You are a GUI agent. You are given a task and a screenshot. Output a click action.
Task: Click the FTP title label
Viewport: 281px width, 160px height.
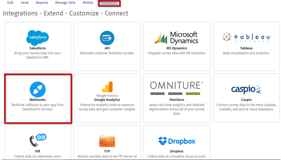click(107, 151)
